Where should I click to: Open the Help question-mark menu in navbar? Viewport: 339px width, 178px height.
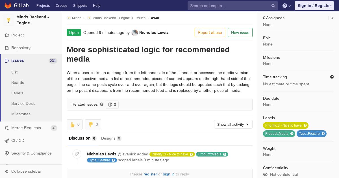[x=287, y=6]
